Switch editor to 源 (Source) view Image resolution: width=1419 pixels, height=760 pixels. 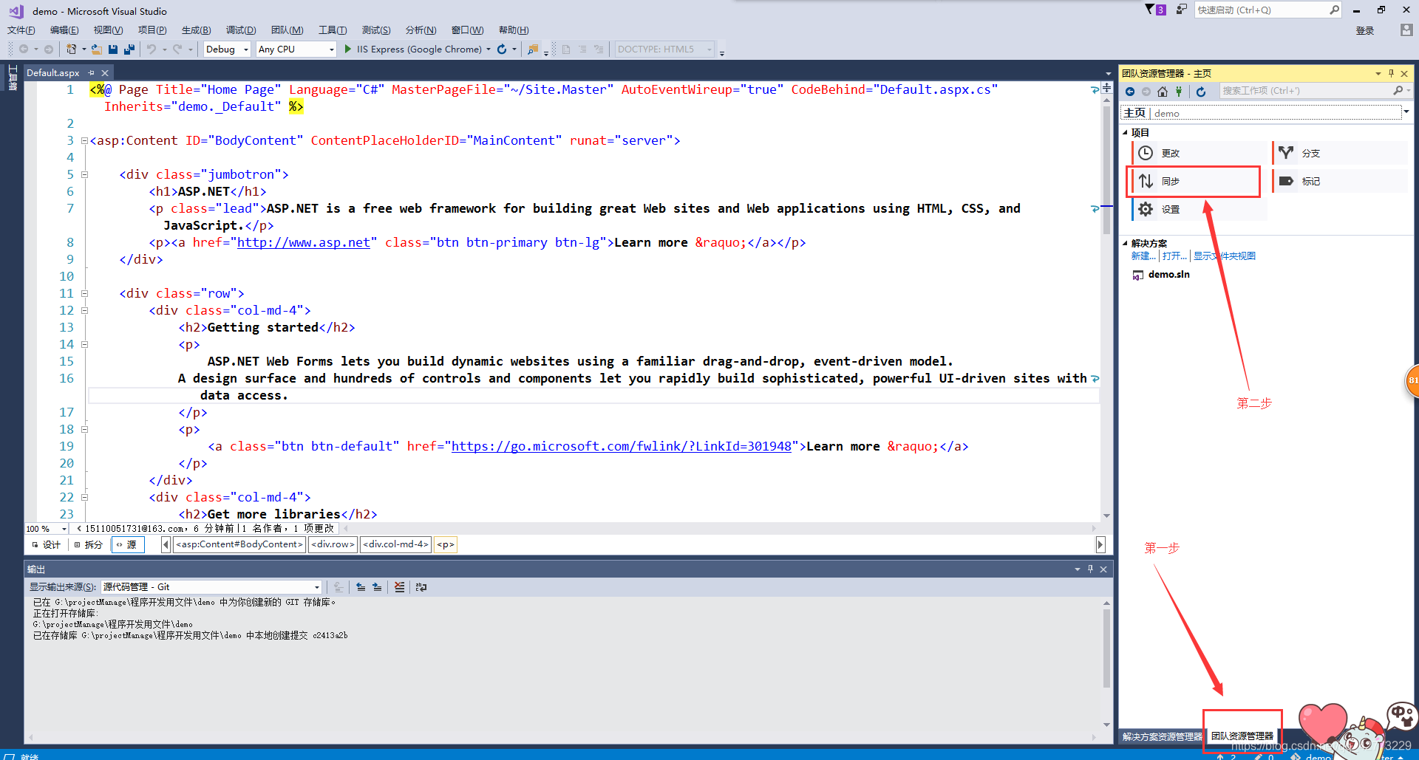coord(127,545)
